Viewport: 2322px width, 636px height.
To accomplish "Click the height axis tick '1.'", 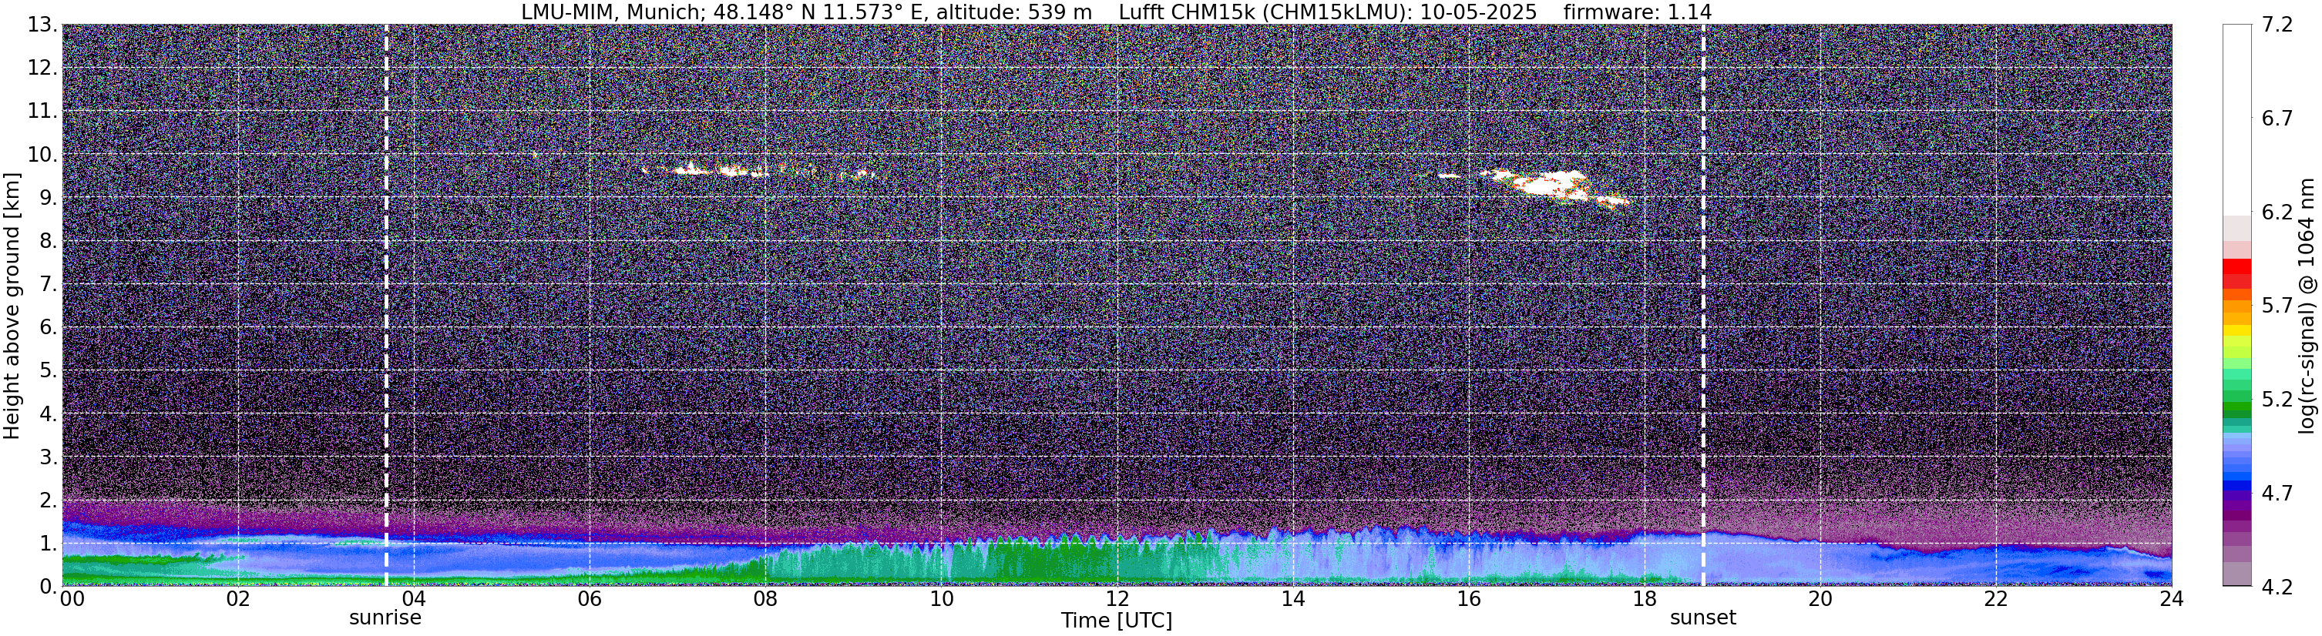I will pyautogui.click(x=49, y=543).
